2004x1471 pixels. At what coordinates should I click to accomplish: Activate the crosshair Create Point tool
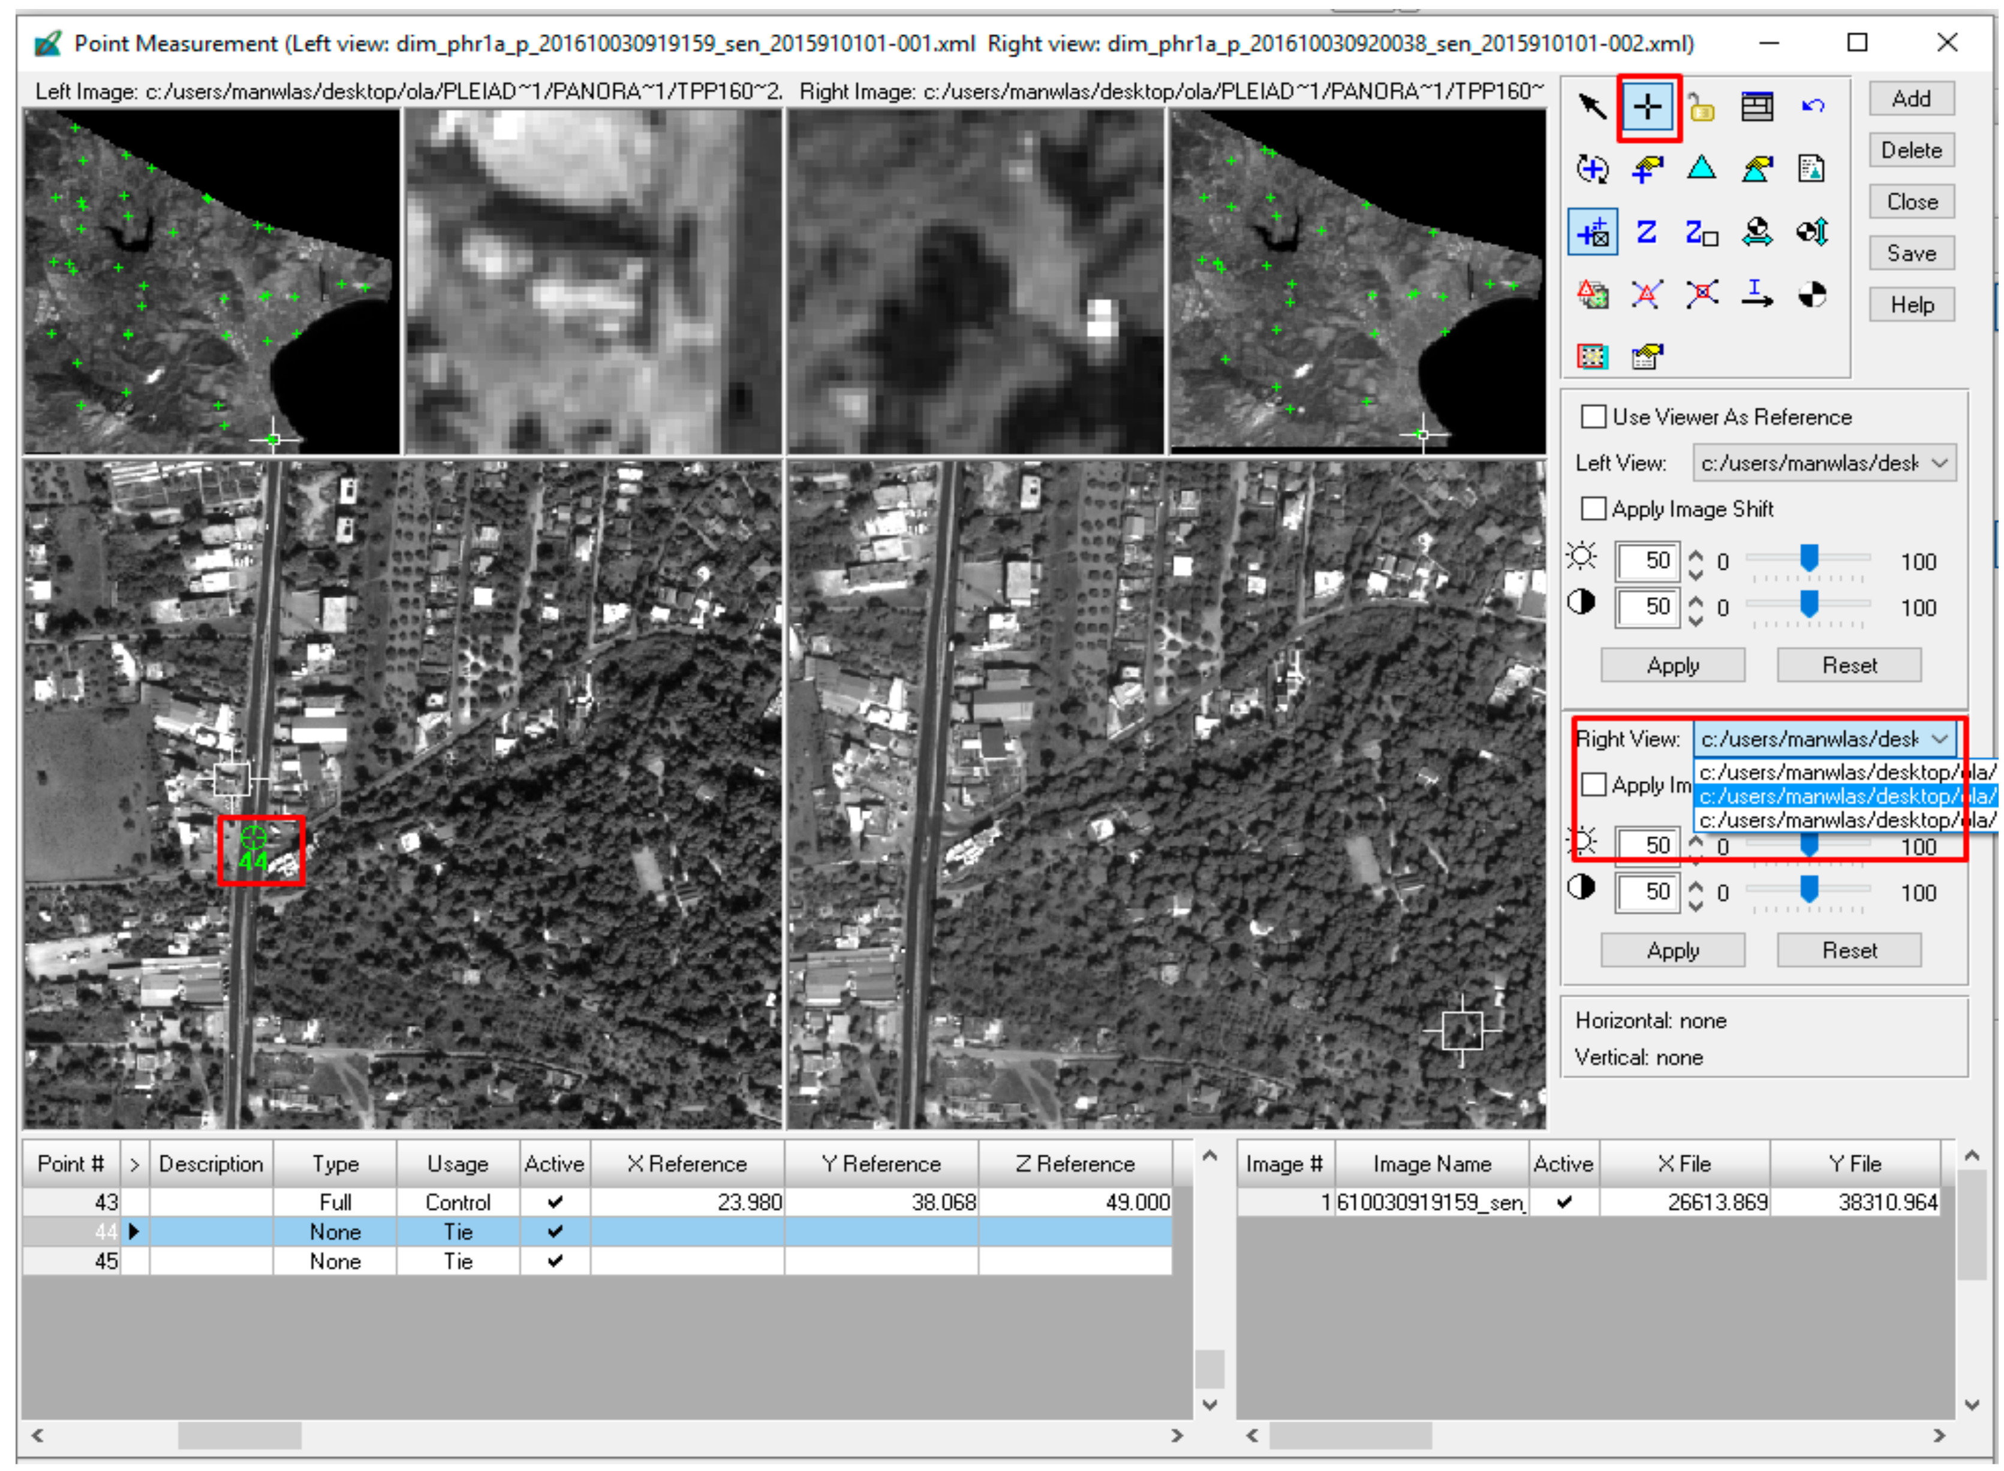point(1647,107)
